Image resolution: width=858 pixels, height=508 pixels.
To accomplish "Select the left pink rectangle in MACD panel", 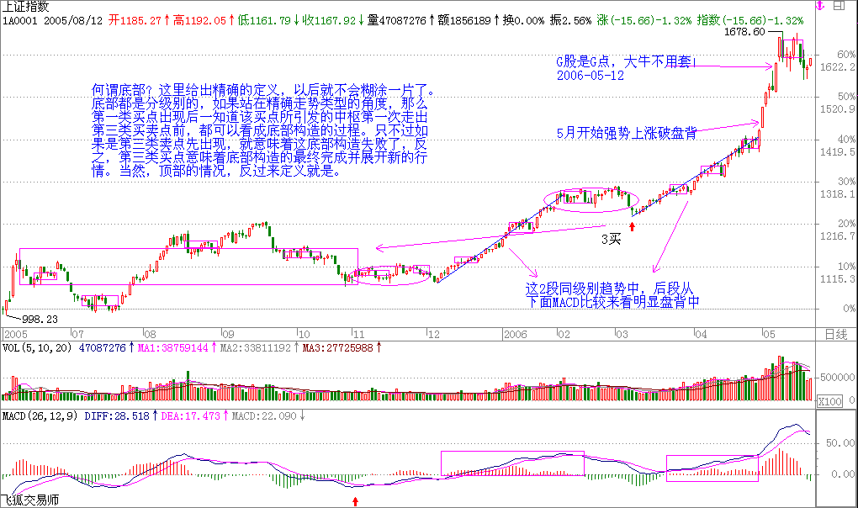I will (x=512, y=463).
